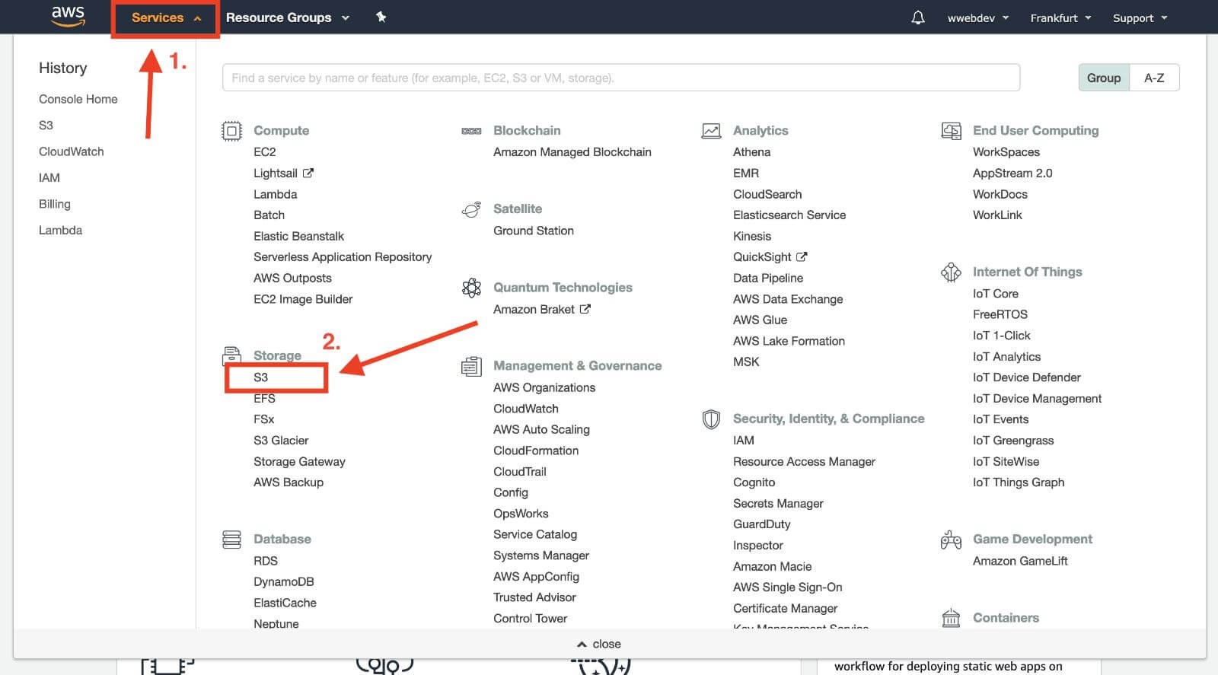The width and height of the screenshot is (1218, 675).
Task: Open IAM under Security
Action: click(x=744, y=441)
